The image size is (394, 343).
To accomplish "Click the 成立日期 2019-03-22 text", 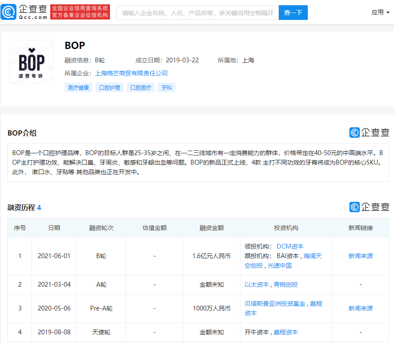I will point(167,60).
